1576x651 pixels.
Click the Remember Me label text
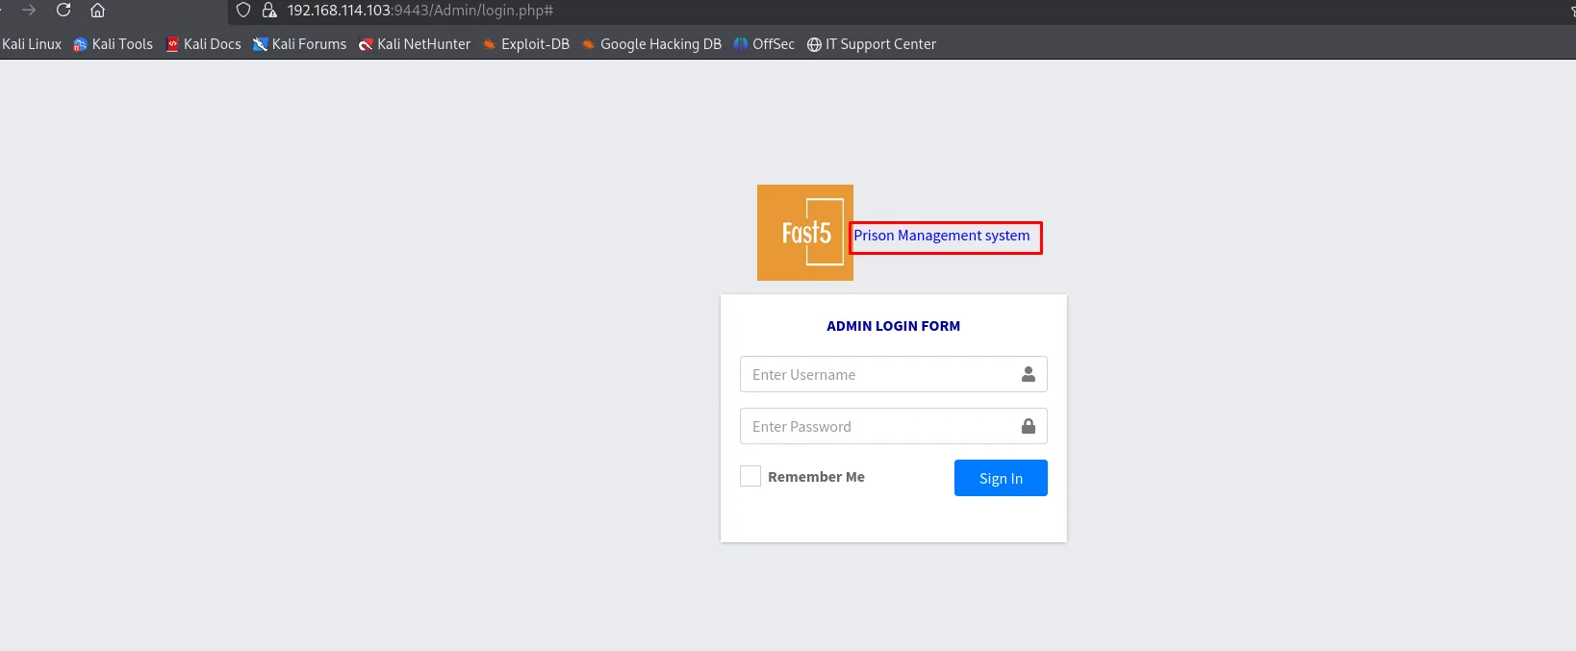pos(816,477)
